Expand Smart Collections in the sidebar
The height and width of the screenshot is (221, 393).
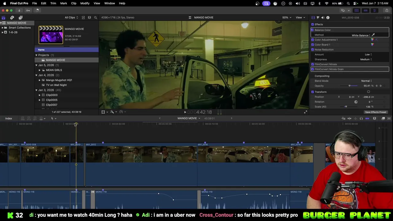[x=2, y=28]
